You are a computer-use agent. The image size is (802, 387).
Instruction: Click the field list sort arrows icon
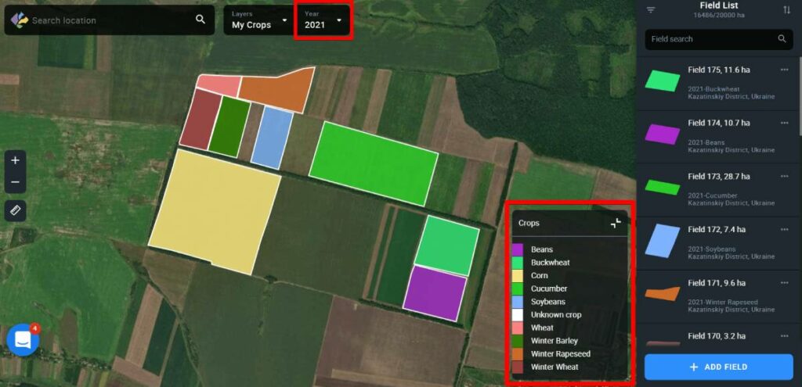(x=786, y=10)
